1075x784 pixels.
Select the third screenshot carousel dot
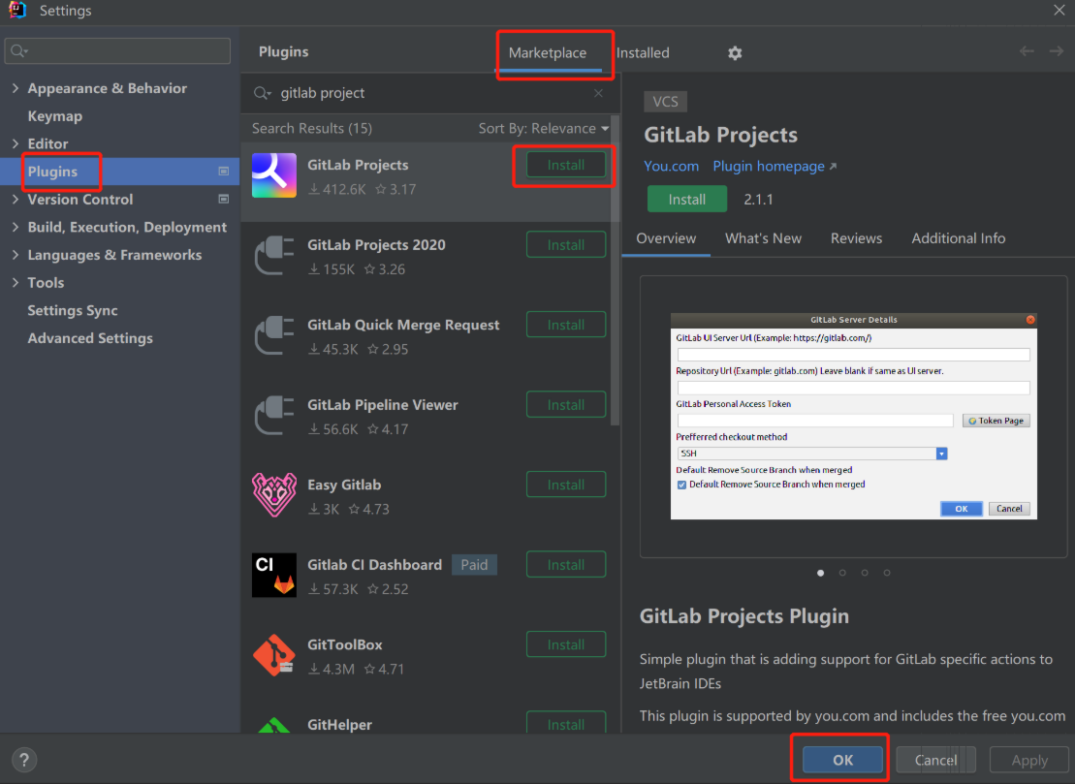(865, 573)
